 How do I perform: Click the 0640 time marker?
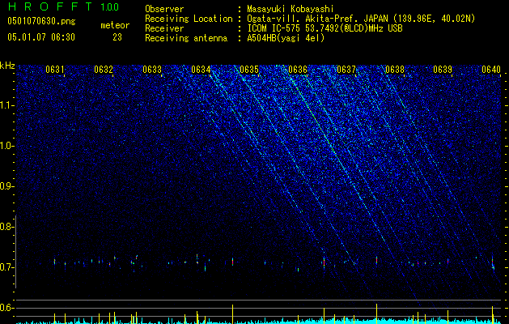coord(491,70)
